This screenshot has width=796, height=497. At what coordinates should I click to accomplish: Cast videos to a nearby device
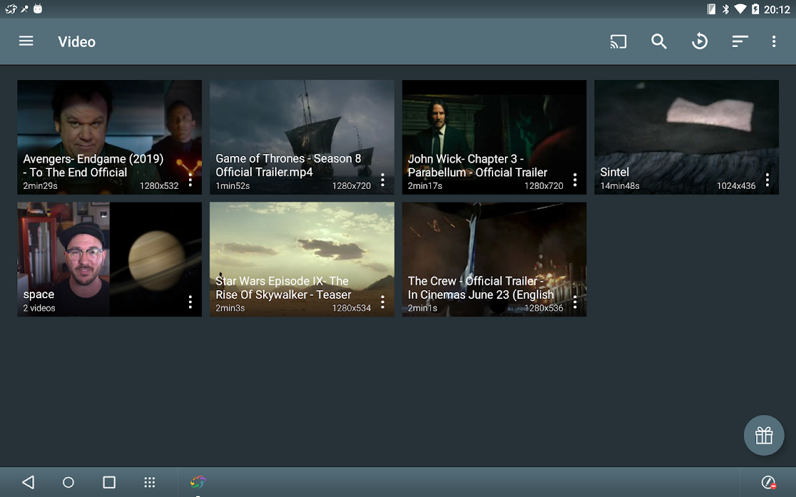[x=618, y=41]
